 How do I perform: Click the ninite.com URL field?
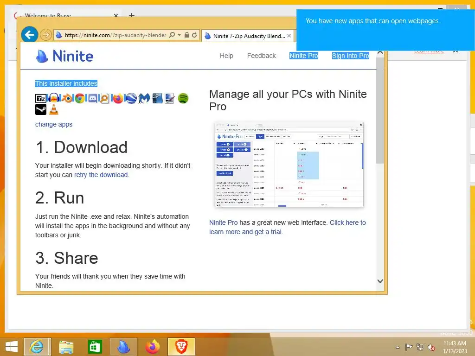click(115, 35)
